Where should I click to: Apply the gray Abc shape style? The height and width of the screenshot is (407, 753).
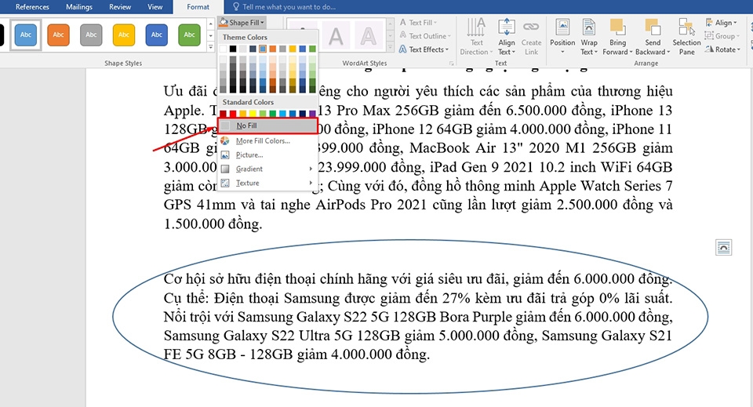pyautogui.click(x=91, y=35)
